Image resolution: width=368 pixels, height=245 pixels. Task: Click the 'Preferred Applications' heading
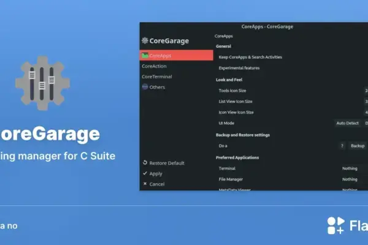[237, 158]
